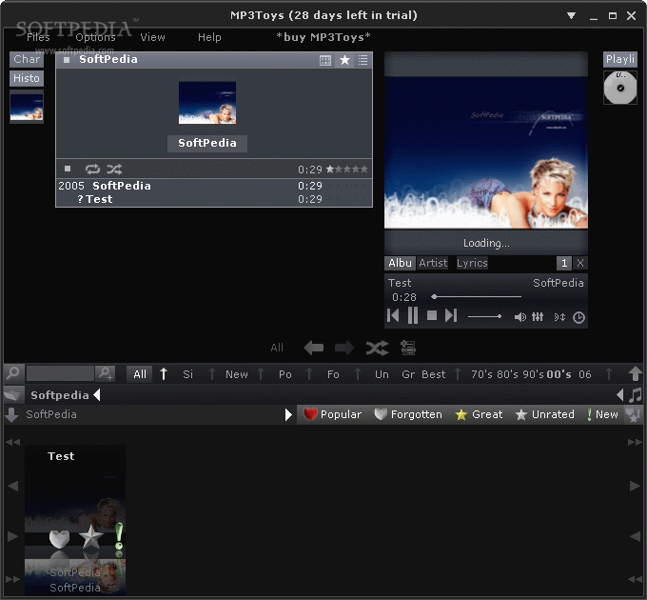Image resolution: width=647 pixels, height=600 pixels.
Task: Click the list view icon in SoftPedia header
Action: (363, 60)
